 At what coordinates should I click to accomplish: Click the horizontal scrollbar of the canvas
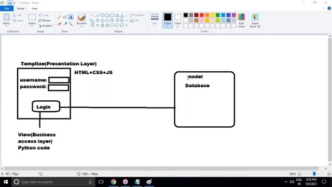point(161,168)
